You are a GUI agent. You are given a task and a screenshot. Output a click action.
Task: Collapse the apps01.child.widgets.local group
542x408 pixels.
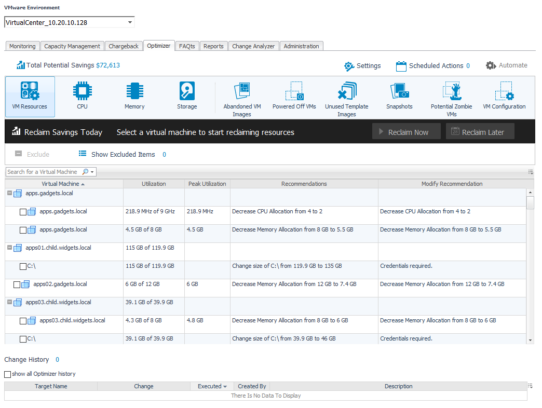coord(10,248)
